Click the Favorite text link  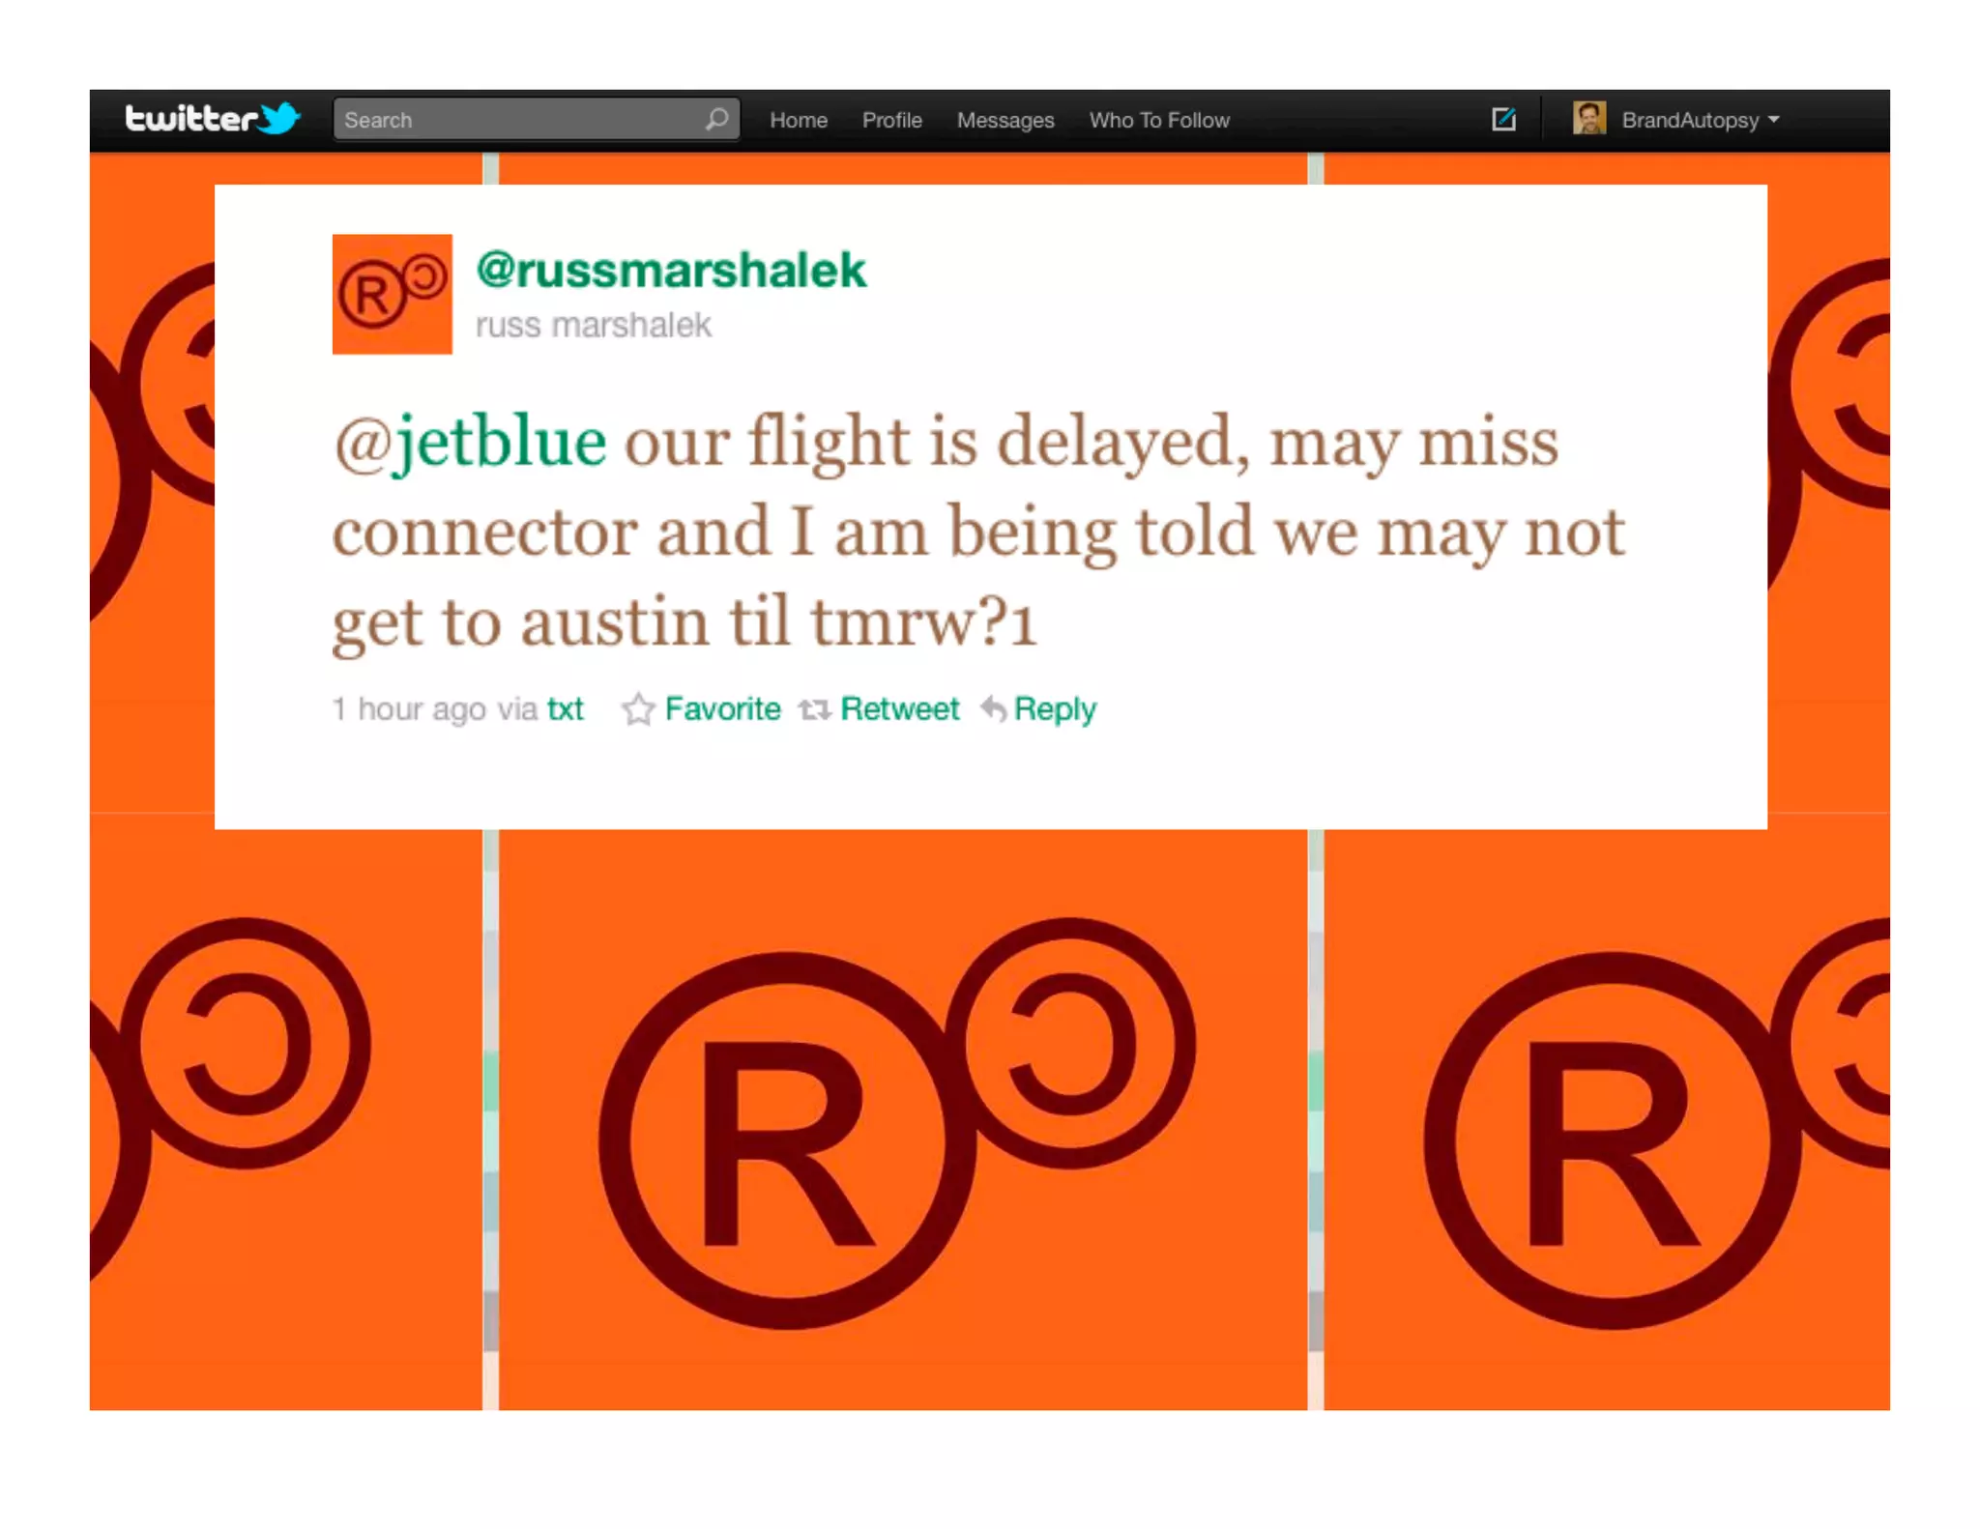pos(722,709)
